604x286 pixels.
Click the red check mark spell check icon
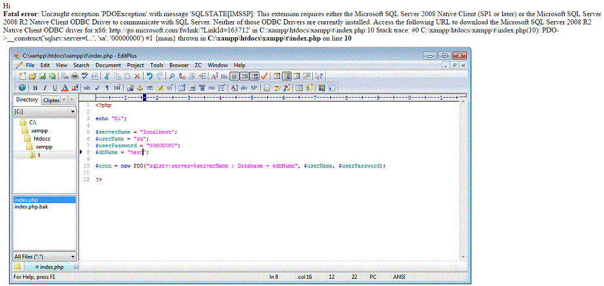coord(264,76)
